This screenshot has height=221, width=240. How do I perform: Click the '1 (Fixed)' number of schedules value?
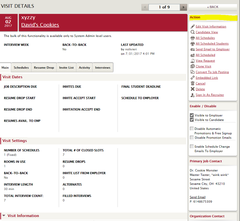point(10,155)
